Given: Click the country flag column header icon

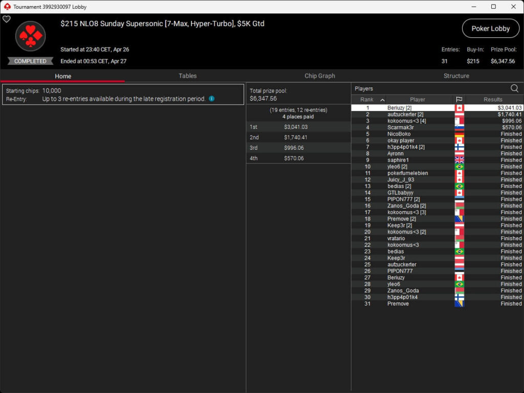Looking at the screenshot, I should [459, 100].
